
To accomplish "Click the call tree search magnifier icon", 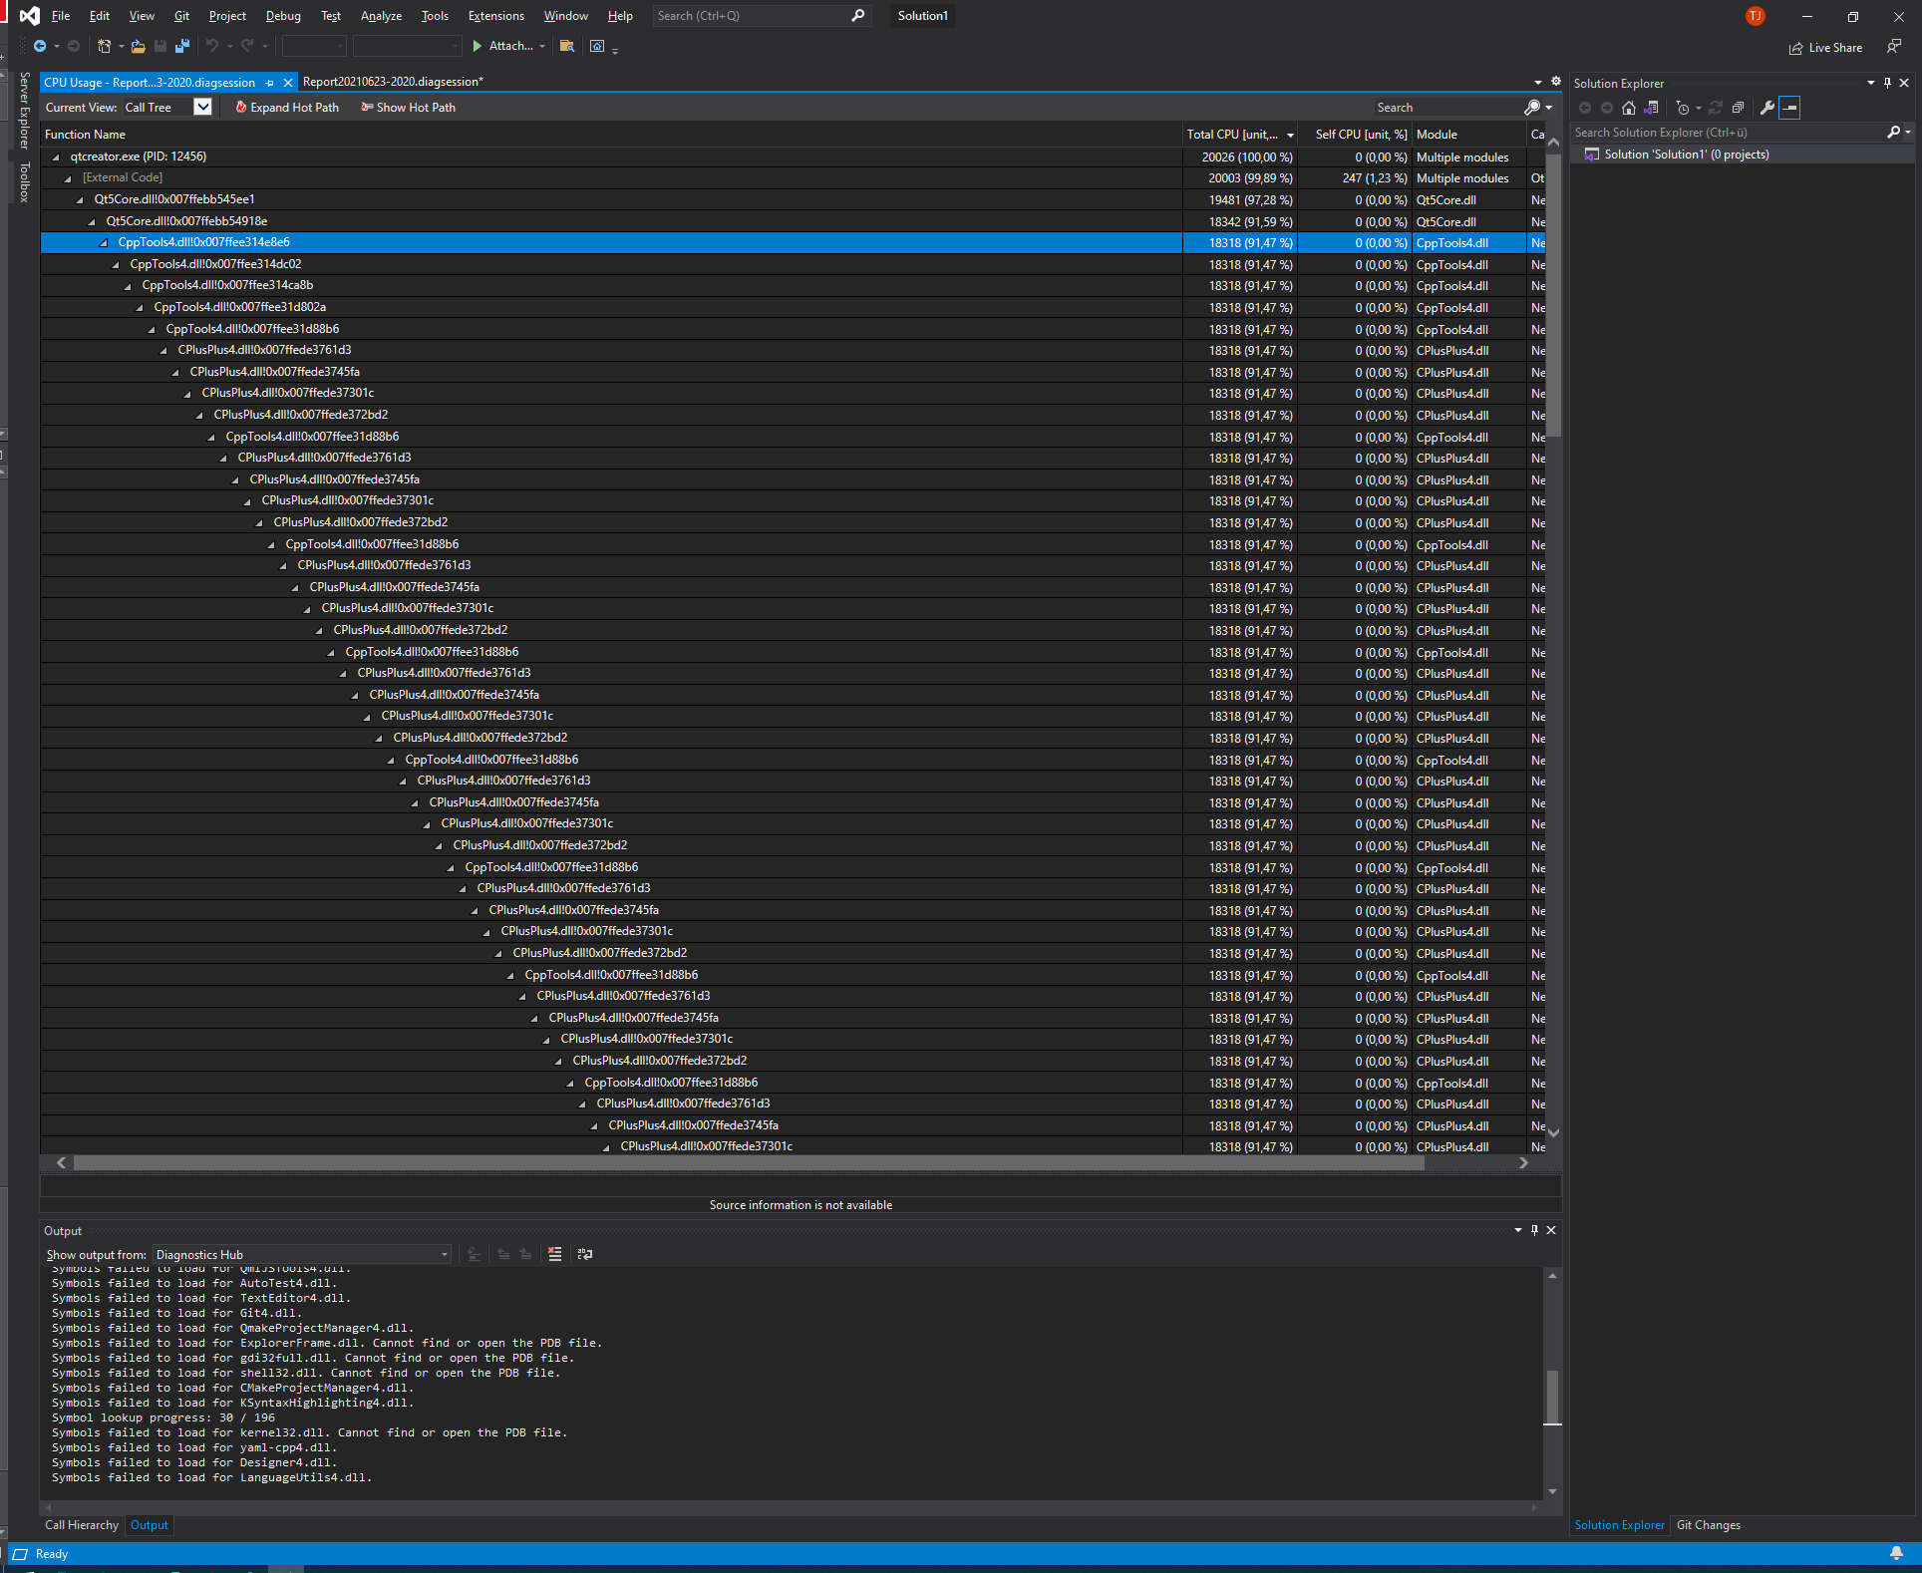I will click(x=1532, y=107).
